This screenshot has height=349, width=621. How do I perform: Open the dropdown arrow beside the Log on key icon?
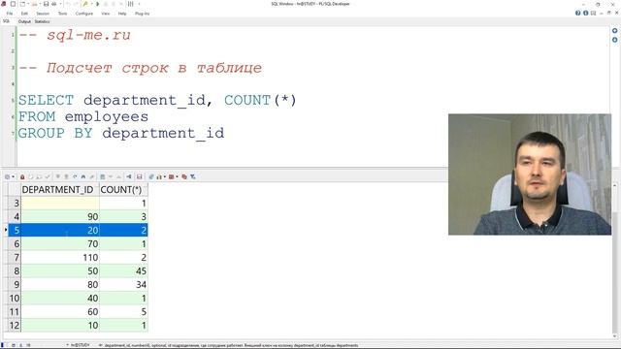[92, 4]
